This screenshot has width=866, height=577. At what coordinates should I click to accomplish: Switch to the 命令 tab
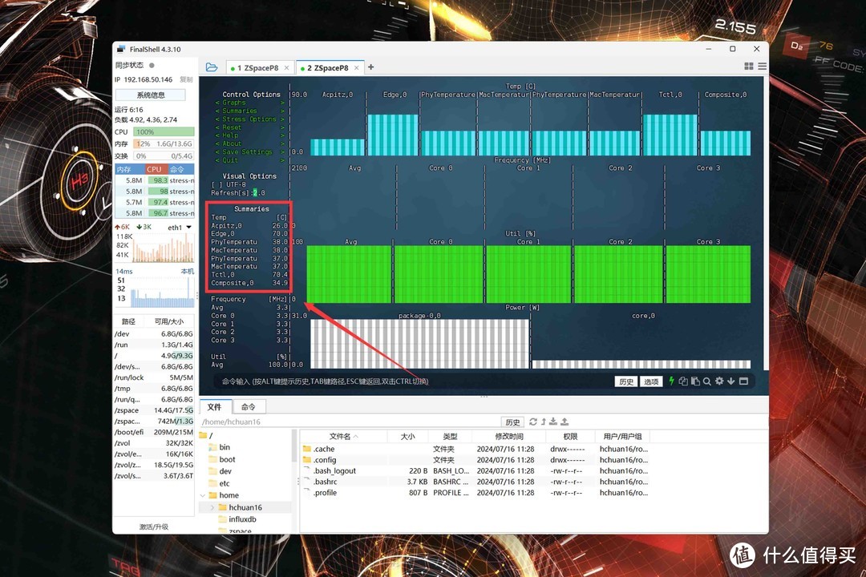click(249, 407)
